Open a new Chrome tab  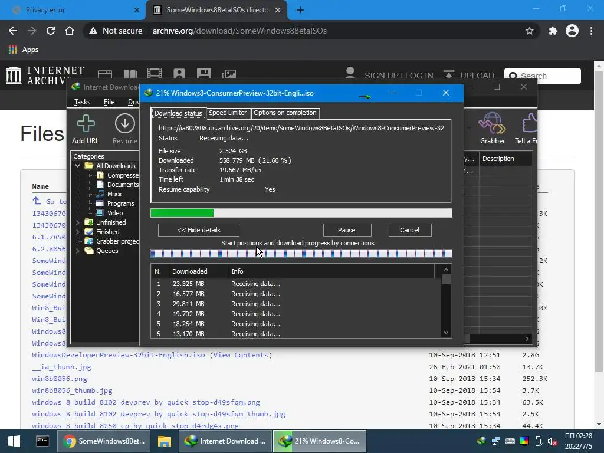(300, 10)
